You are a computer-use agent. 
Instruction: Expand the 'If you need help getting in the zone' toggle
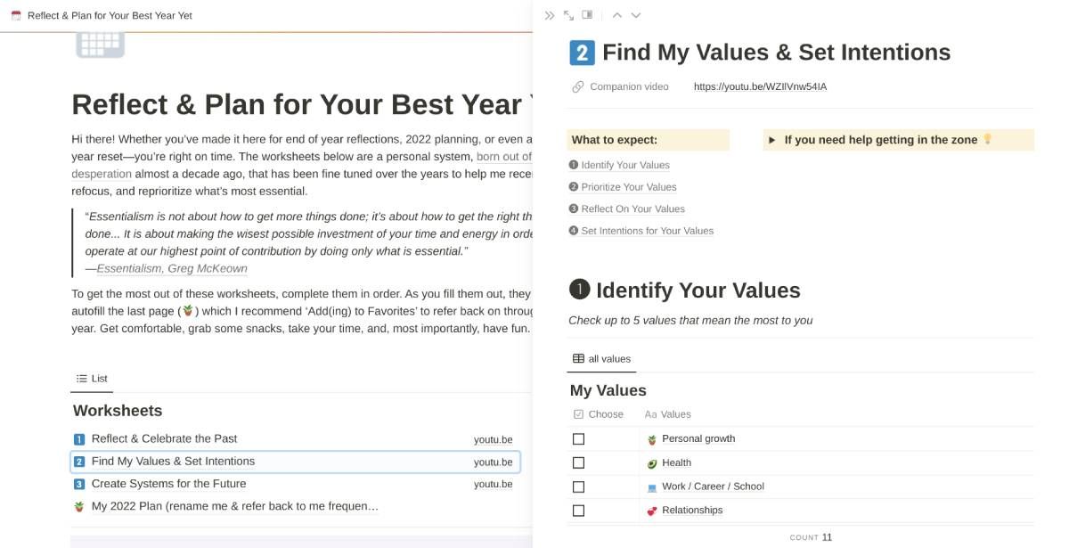click(x=773, y=140)
